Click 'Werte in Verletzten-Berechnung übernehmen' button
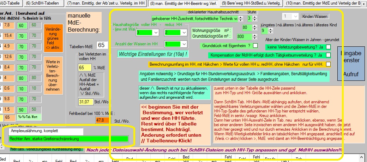Viewport: 367px width, 162px height. point(53,76)
